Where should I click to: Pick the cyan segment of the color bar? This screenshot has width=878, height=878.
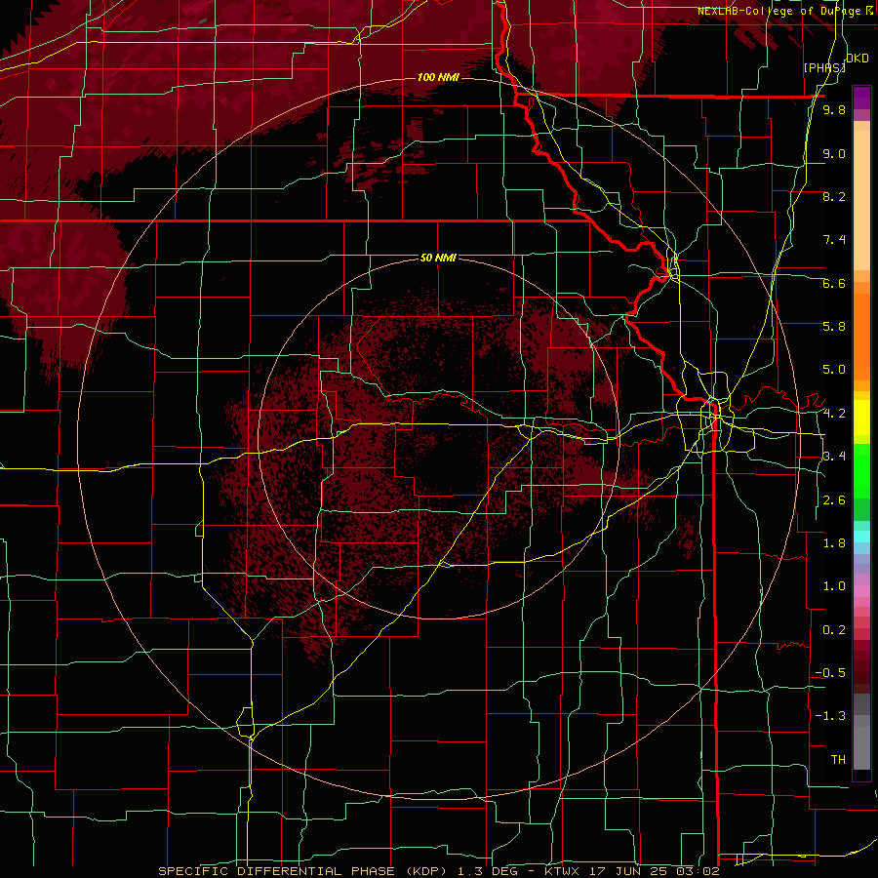coord(861,536)
